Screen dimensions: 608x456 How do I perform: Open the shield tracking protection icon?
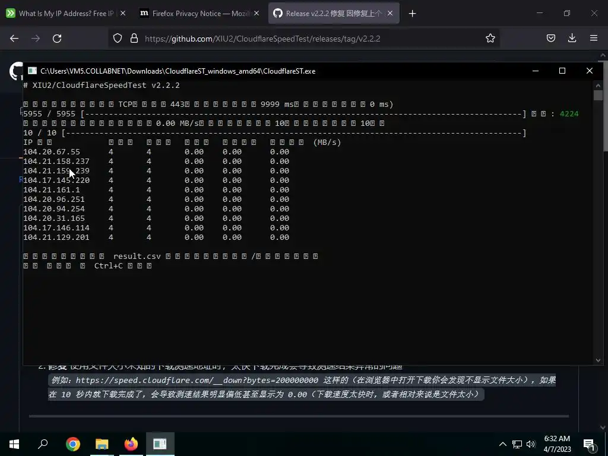118,38
